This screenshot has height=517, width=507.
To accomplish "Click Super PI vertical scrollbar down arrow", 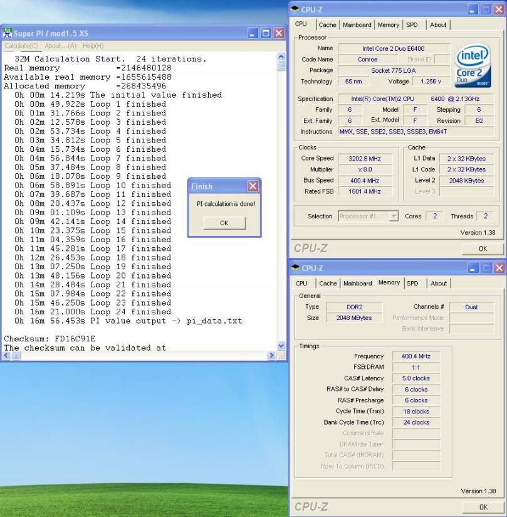I will click(281, 346).
